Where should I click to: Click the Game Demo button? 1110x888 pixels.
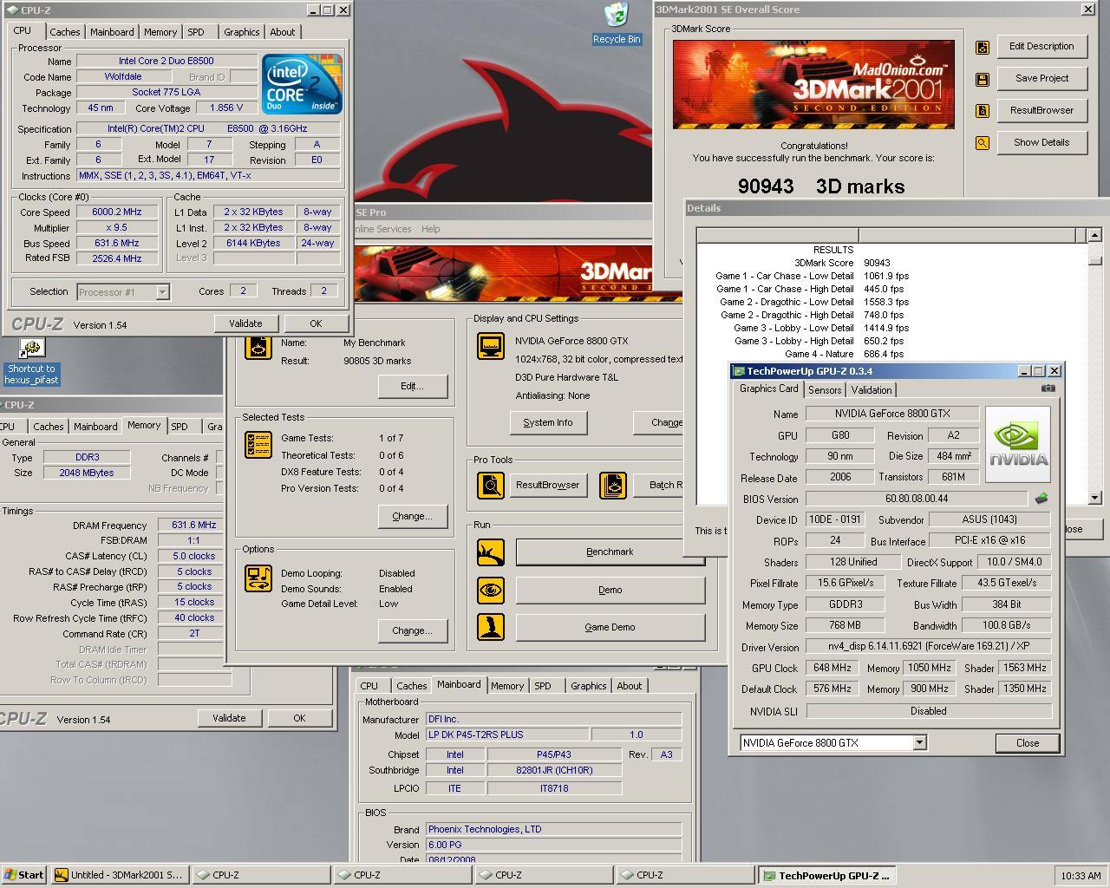pos(610,628)
